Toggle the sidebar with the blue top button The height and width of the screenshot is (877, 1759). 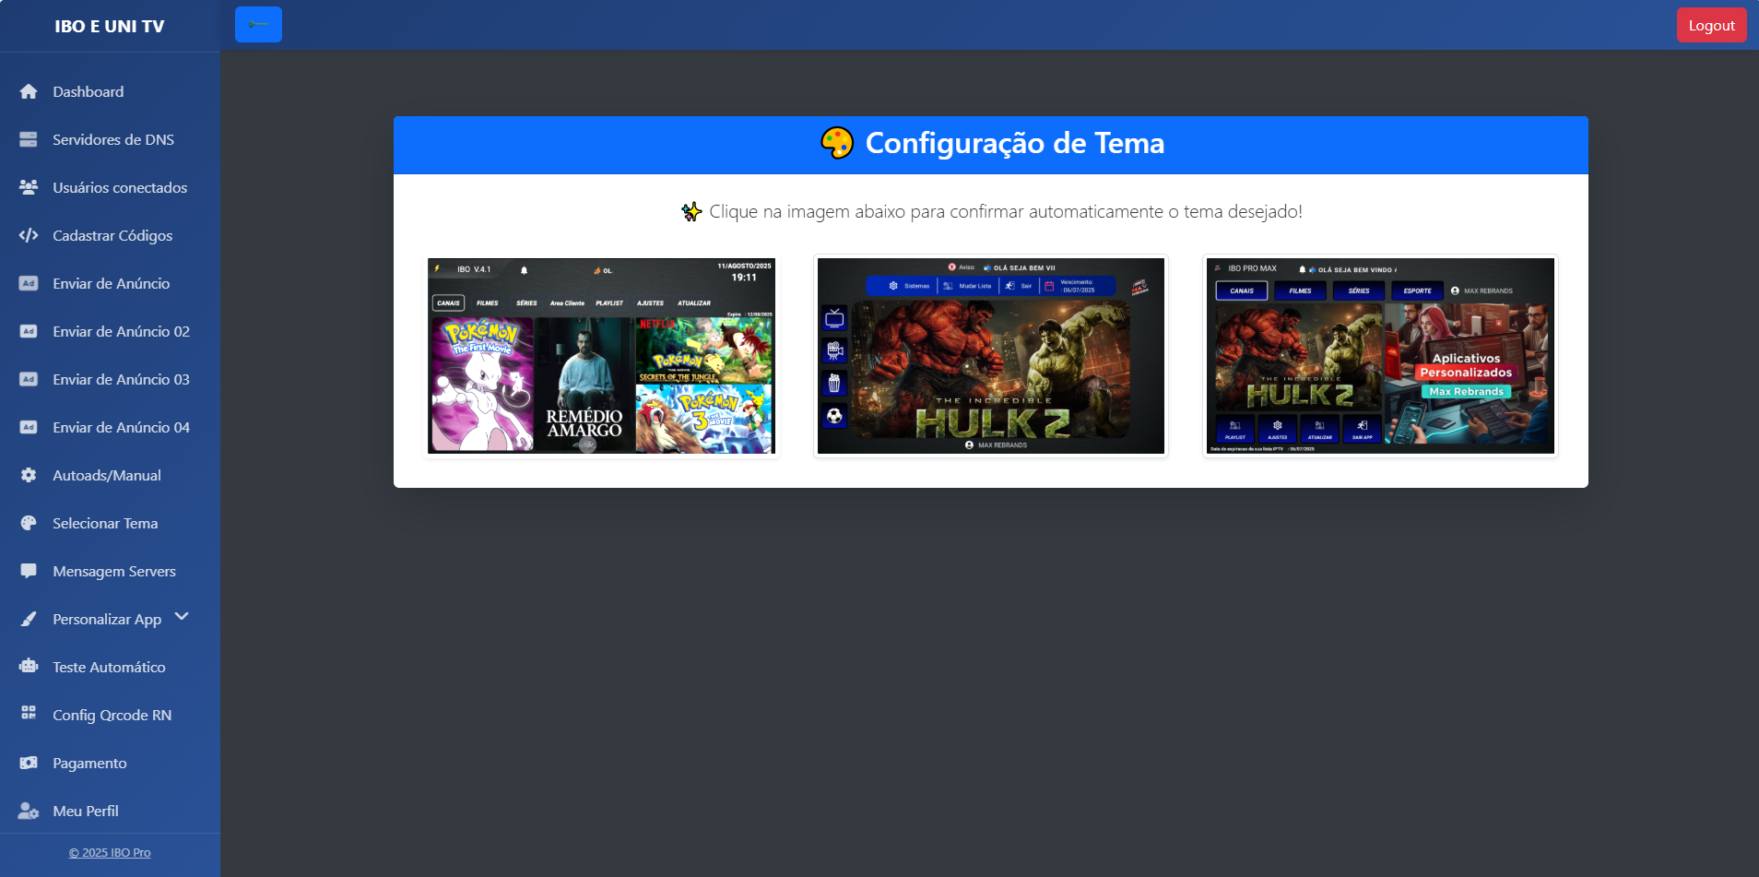pyautogui.click(x=258, y=24)
